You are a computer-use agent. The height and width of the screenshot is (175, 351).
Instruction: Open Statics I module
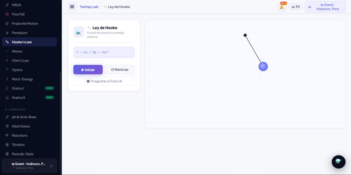point(29,88)
